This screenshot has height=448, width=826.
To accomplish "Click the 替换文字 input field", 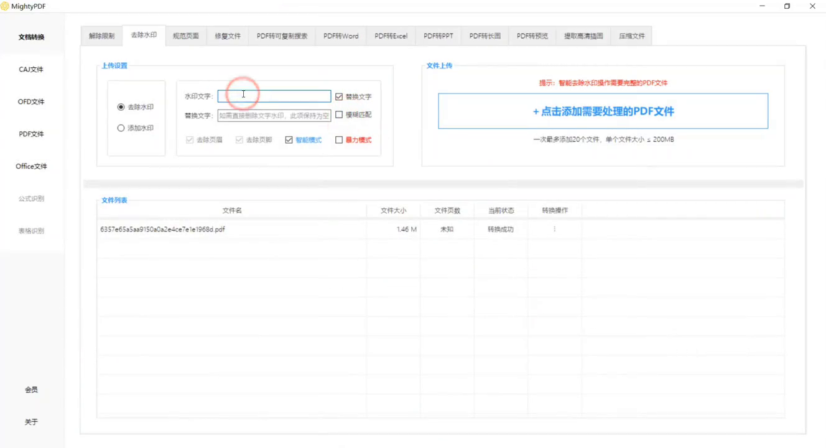I will pyautogui.click(x=274, y=115).
